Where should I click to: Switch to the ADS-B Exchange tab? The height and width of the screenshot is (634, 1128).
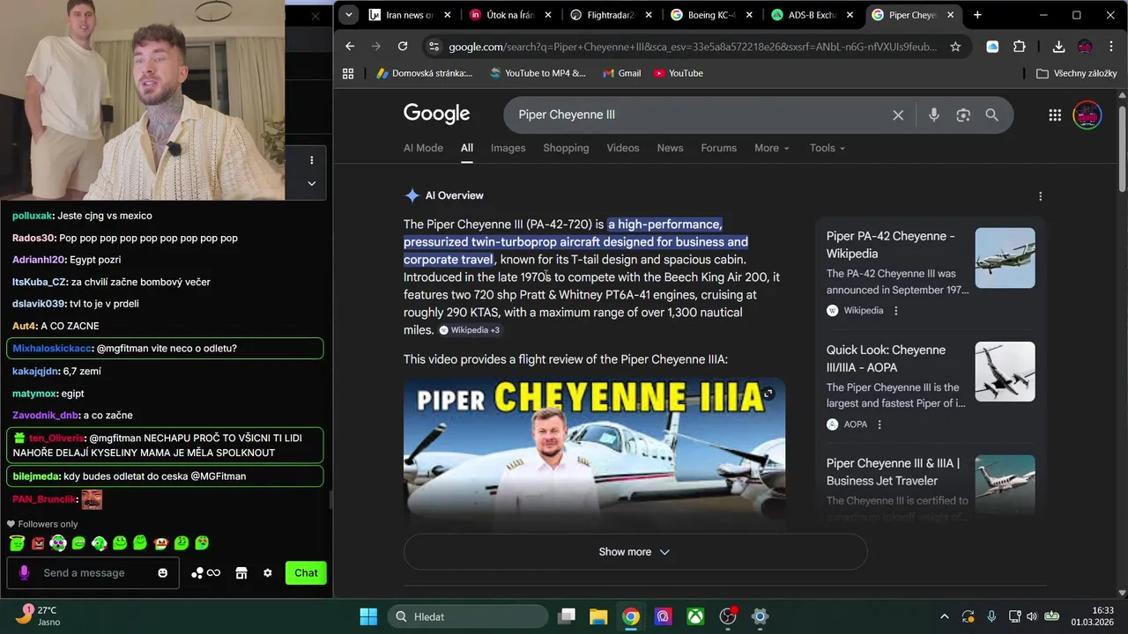click(813, 15)
